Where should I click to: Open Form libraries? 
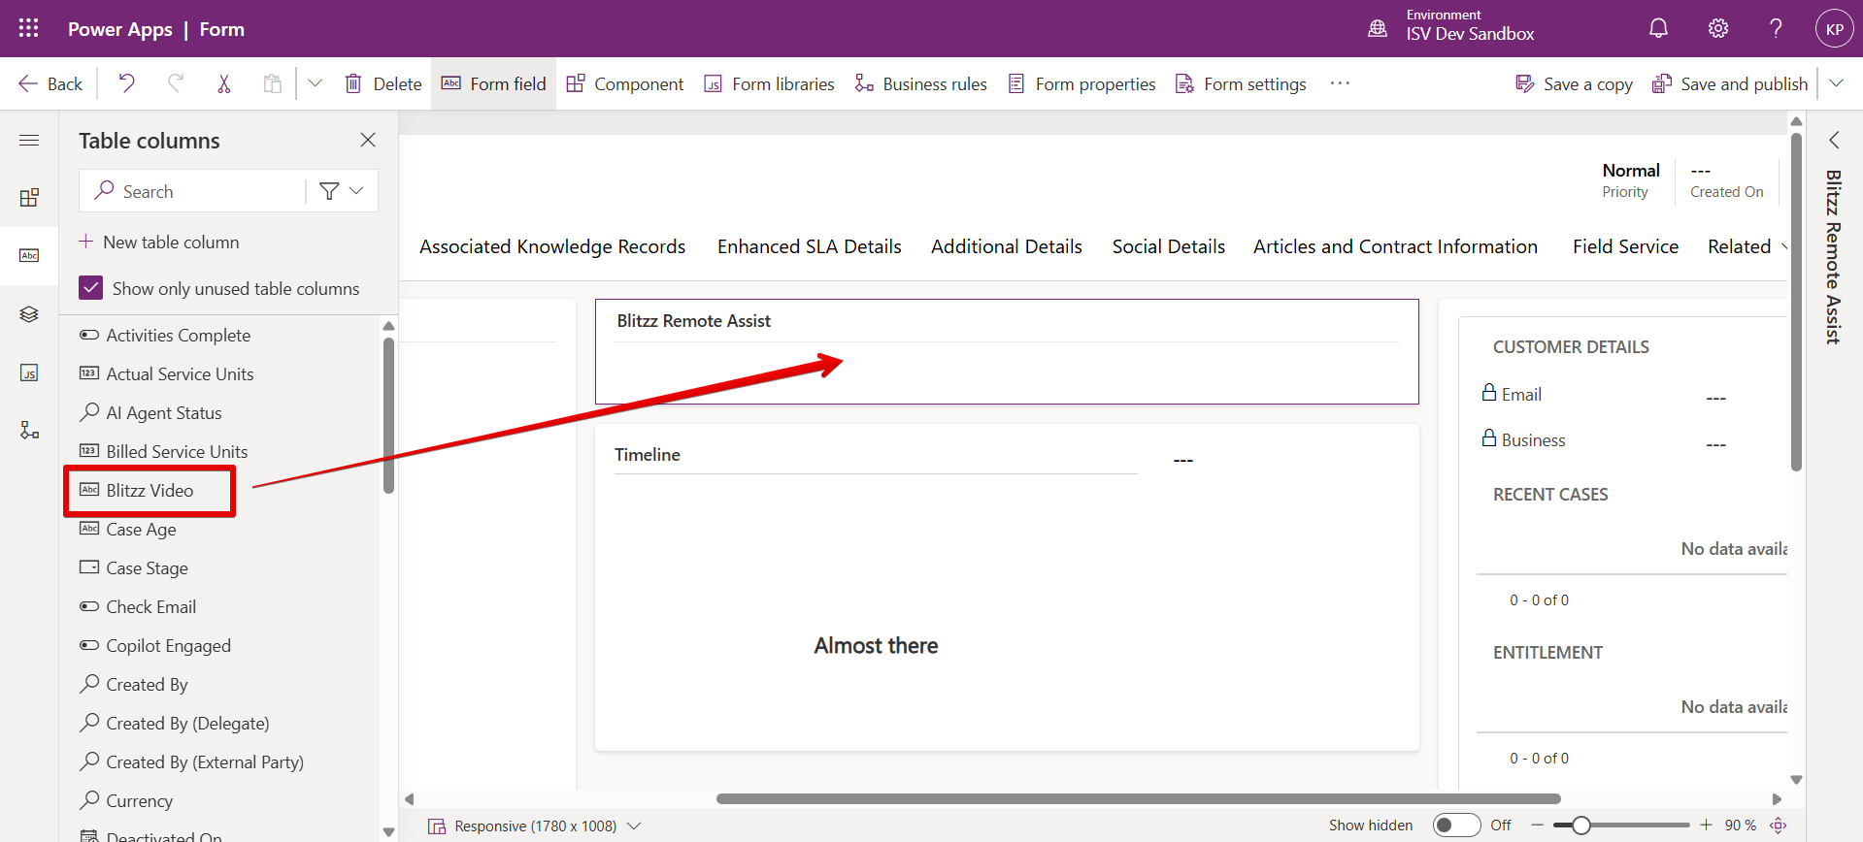(769, 83)
